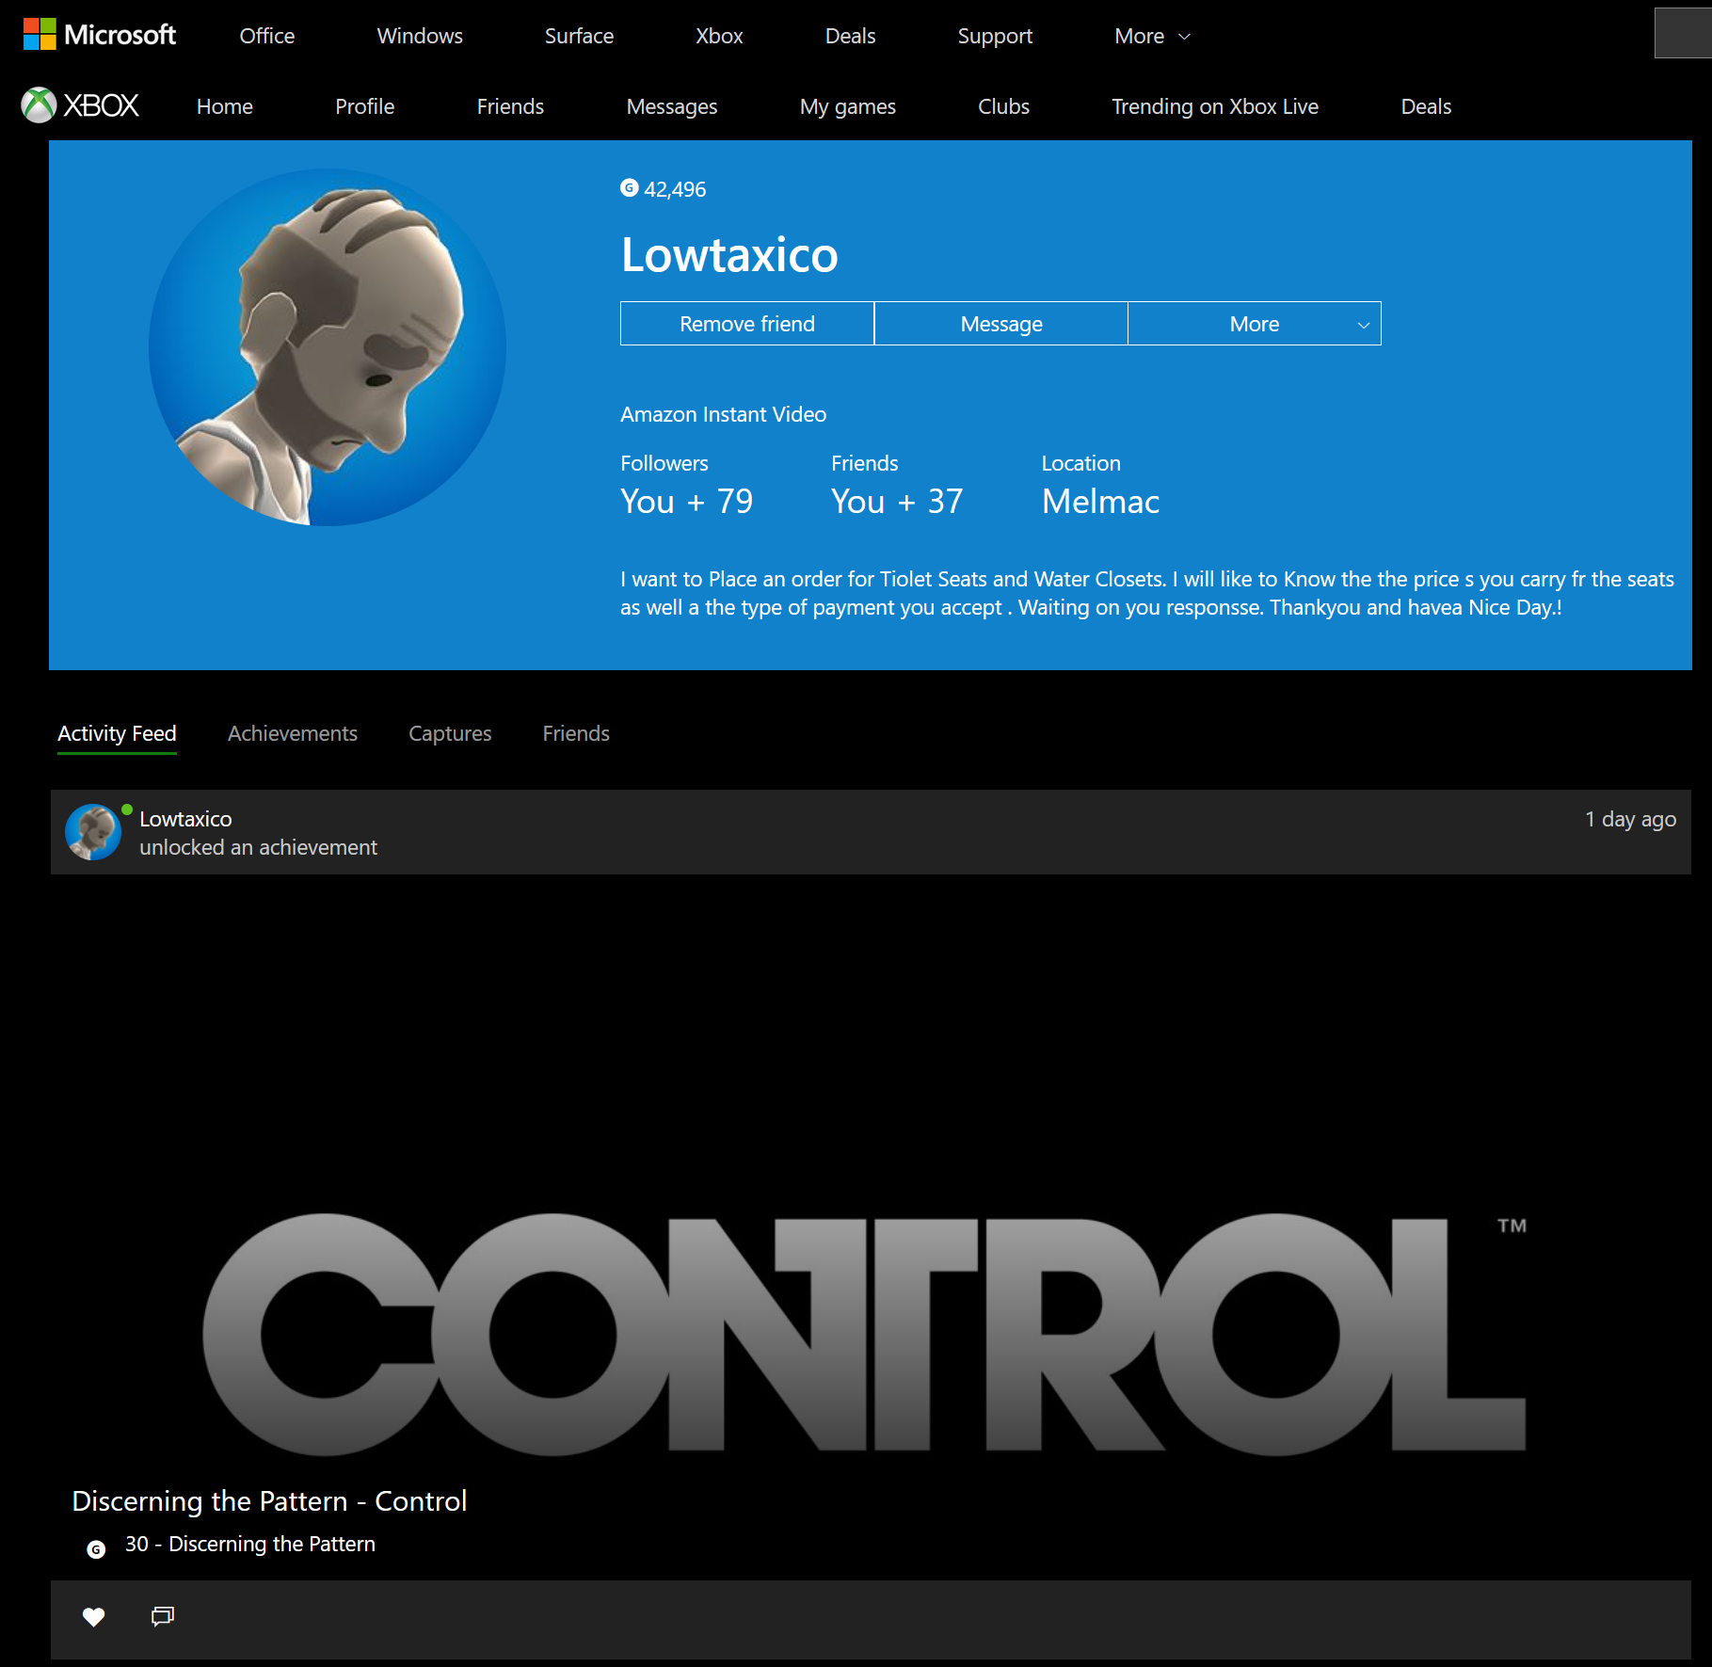1712x1667 pixels.
Task: Switch to the Captures tab
Action: pos(450,733)
